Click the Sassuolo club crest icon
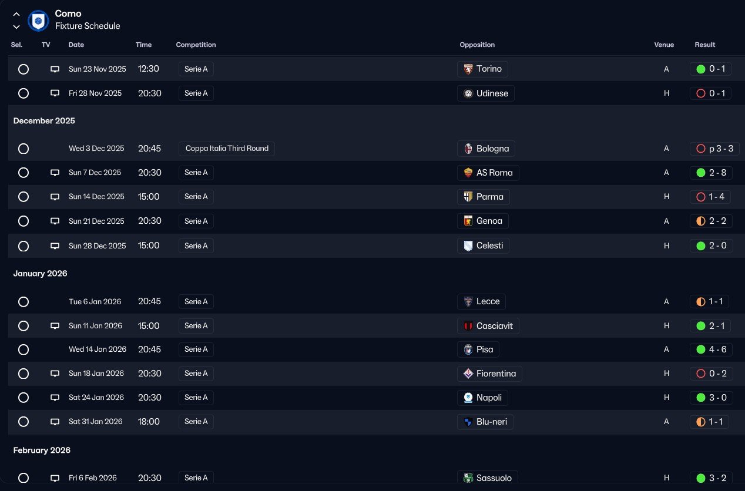This screenshot has height=491, width=745. [468, 478]
